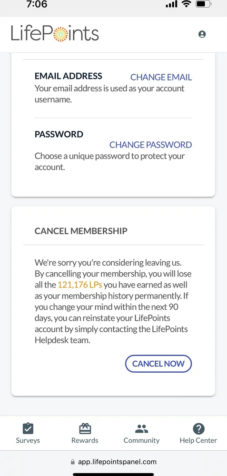Tap the padlock icon beside the URL
The height and width of the screenshot is (476, 227).
pyautogui.click(x=72, y=462)
